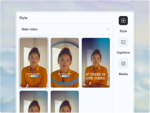Open the Media sparkle image icon

[123, 64]
